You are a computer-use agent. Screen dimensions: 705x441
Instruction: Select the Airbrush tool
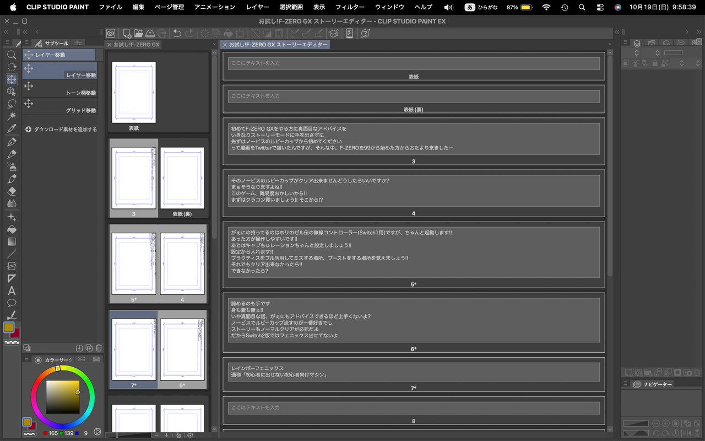(12, 166)
